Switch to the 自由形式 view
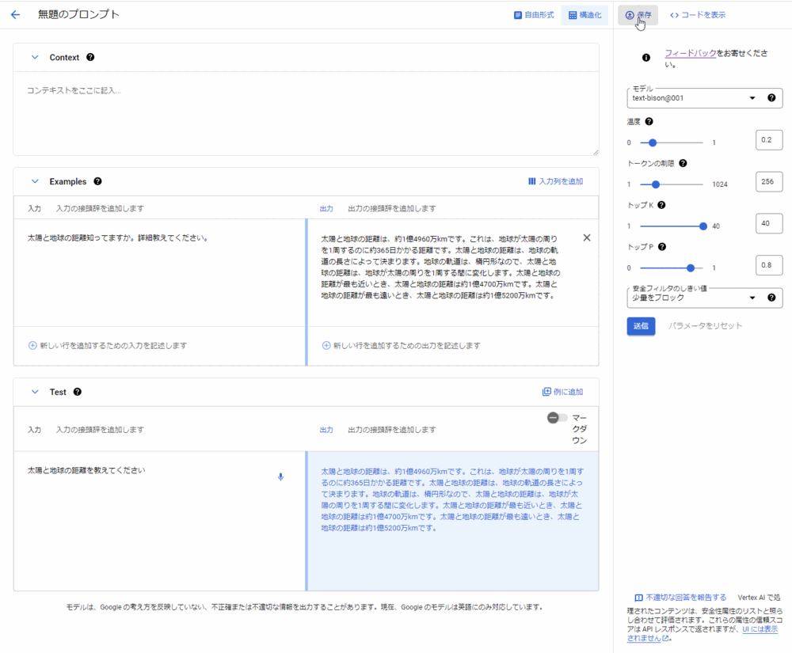 (x=534, y=14)
